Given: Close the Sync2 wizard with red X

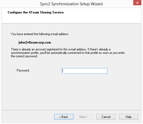Looking at the screenshot, I should pos(137,3).
